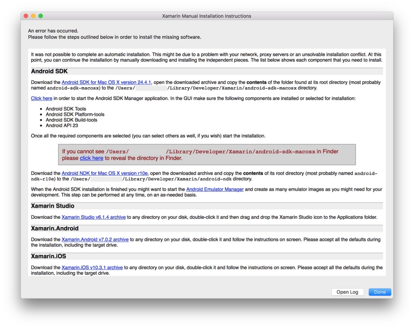
Task: Download the Xamarin.iOS v10.3.1 archive
Action: click(x=92, y=267)
